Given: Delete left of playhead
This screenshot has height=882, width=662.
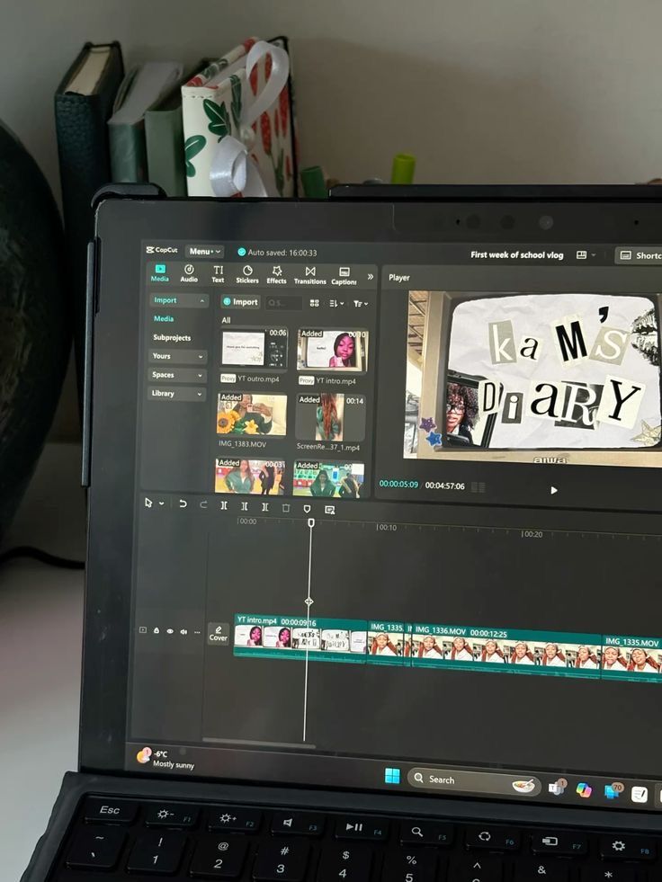Looking at the screenshot, I should (x=245, y=506).
